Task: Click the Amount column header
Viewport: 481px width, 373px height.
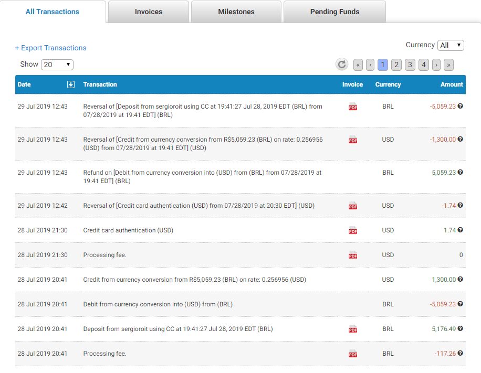Action: [x=451, y=84]
